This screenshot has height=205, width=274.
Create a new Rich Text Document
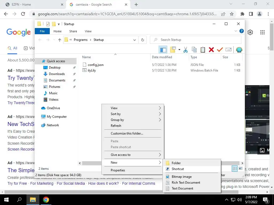(x=192, y=183)
